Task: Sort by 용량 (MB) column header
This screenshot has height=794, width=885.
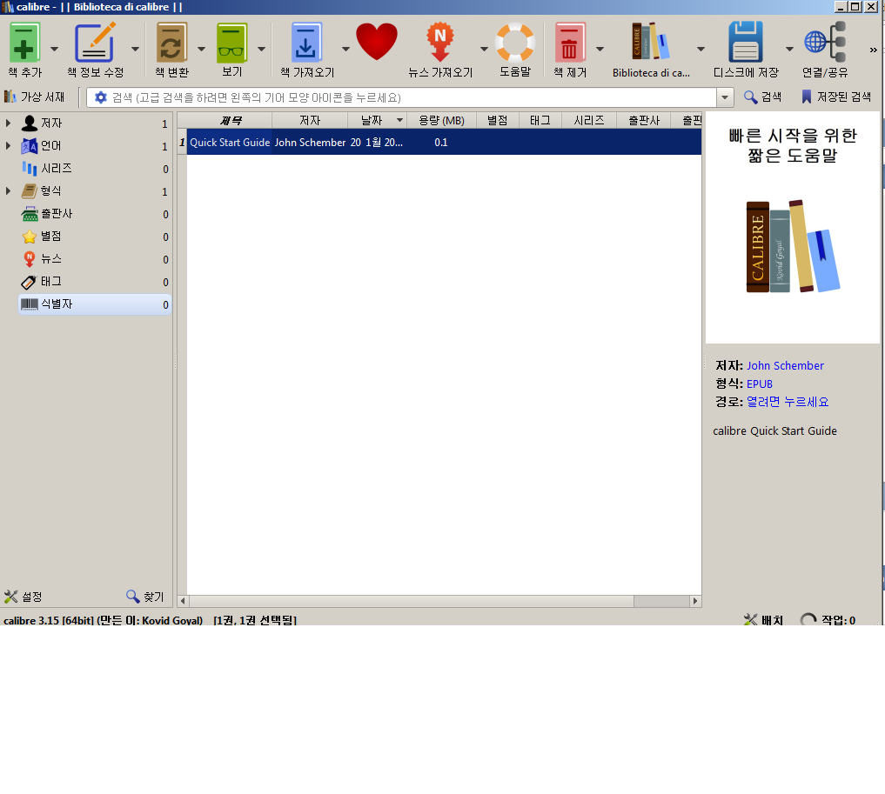Action: click(x=441, y=120)
